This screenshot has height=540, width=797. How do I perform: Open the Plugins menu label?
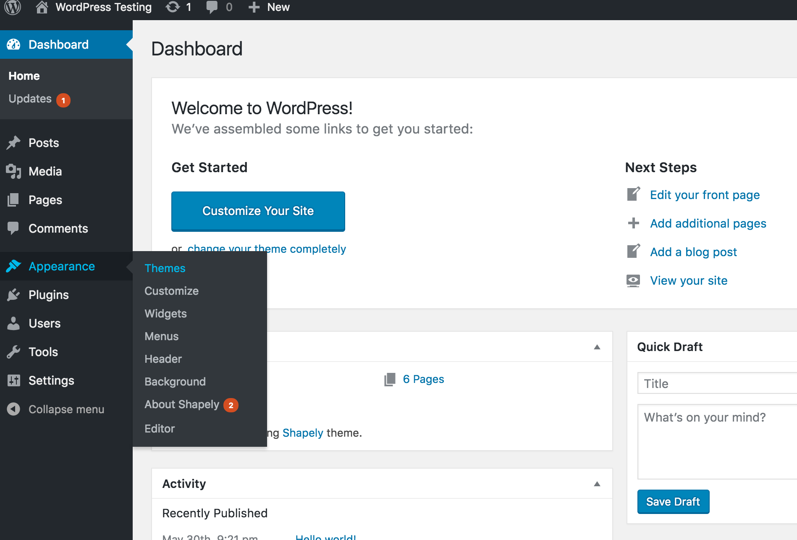(x=48, y=295)
